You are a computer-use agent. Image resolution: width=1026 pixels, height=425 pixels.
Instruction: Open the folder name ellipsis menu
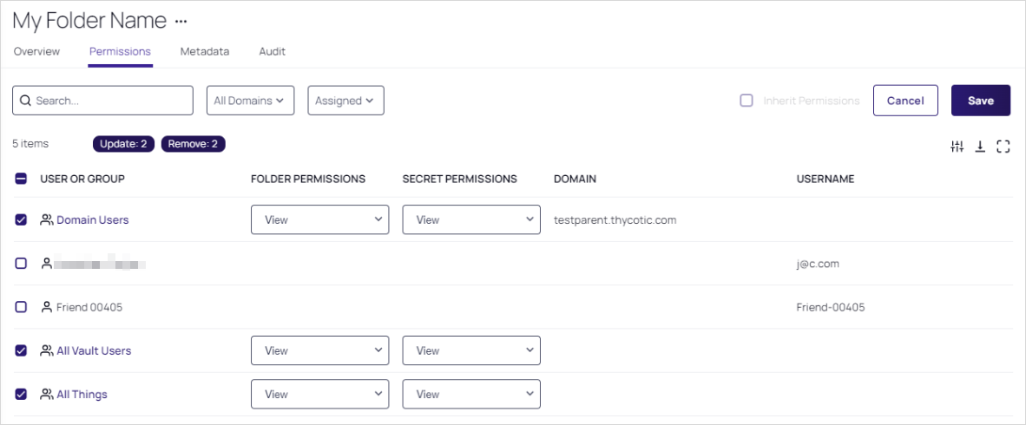click(181, 21)
